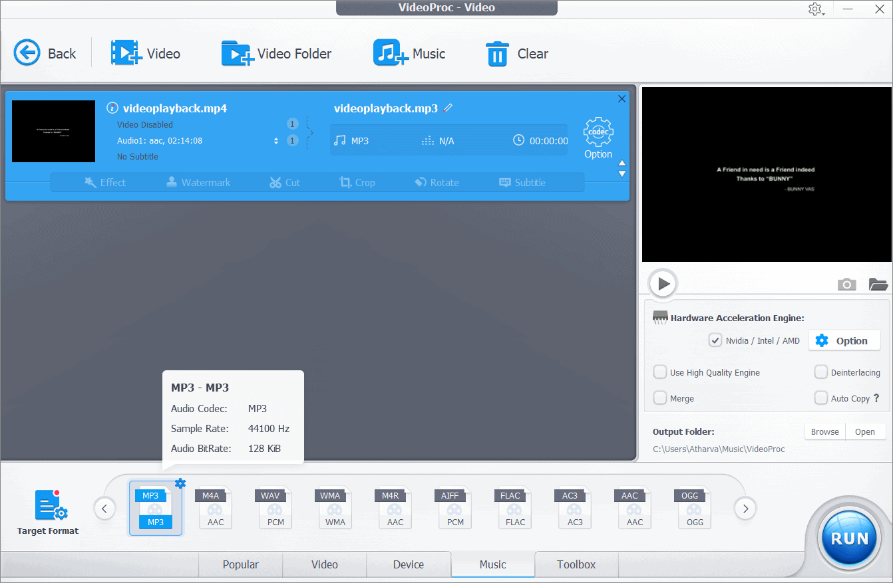The image size is (893, 583).
Task: Switch to the Toolbox tab
Action: tap(576, 564)
